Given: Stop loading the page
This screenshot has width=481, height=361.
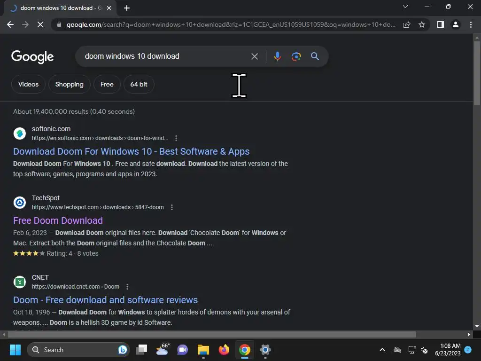Looking at the screenshot, I should 40,24.
